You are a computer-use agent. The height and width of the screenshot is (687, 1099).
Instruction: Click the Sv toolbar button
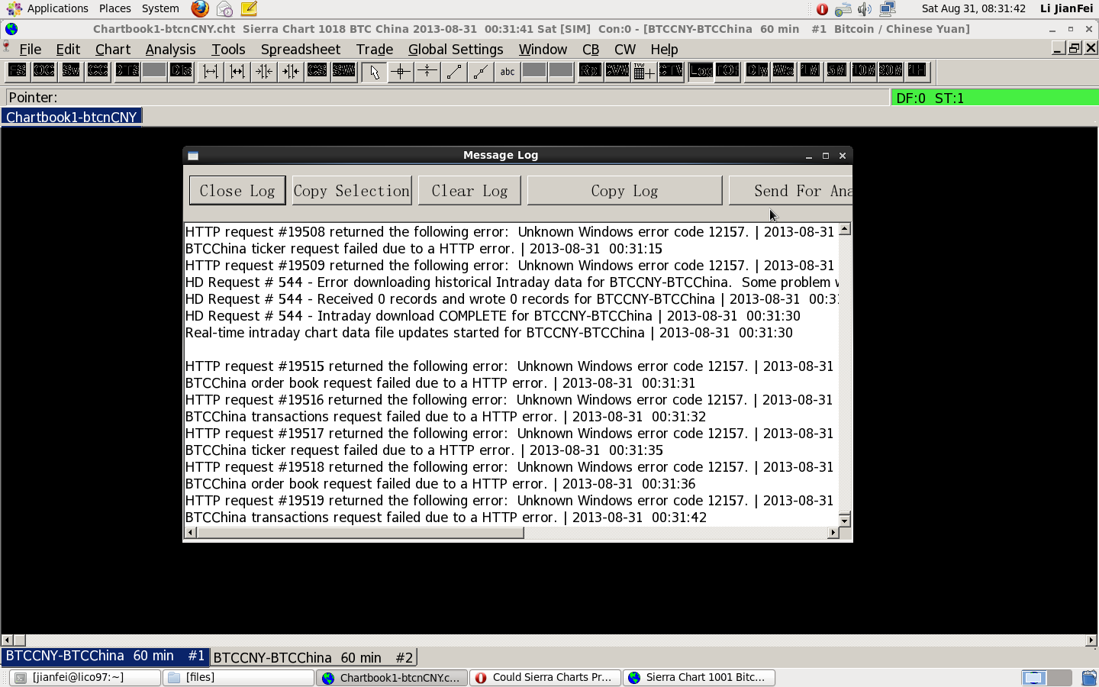pyautogui.click(x=70, y=71)
